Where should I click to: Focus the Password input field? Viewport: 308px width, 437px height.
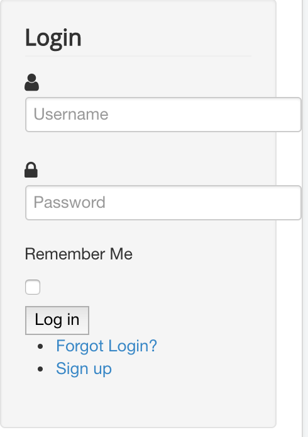coord(163,203)
